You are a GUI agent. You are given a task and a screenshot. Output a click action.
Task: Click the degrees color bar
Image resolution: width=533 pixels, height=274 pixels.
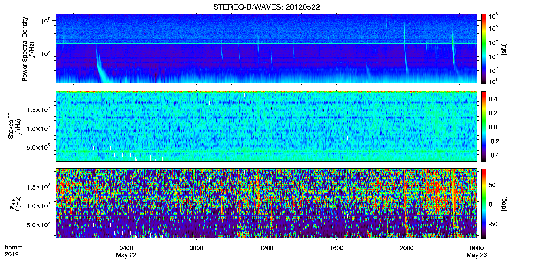484,204
